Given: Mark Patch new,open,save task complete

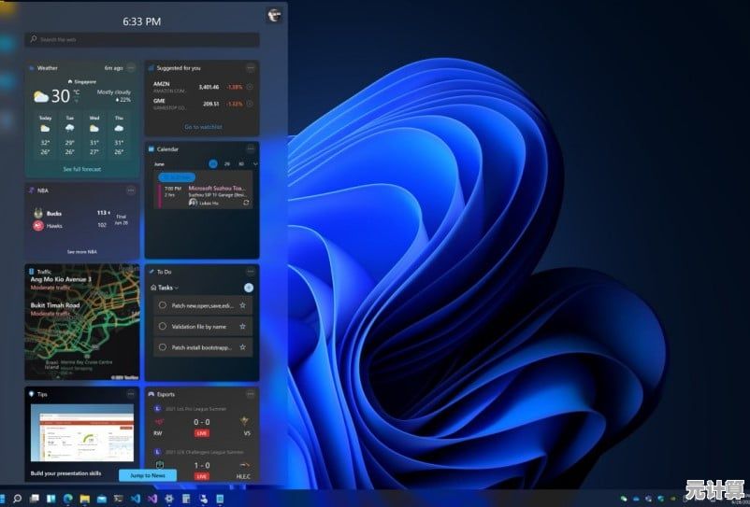Looking at the screenshot, I should point(163,305).
